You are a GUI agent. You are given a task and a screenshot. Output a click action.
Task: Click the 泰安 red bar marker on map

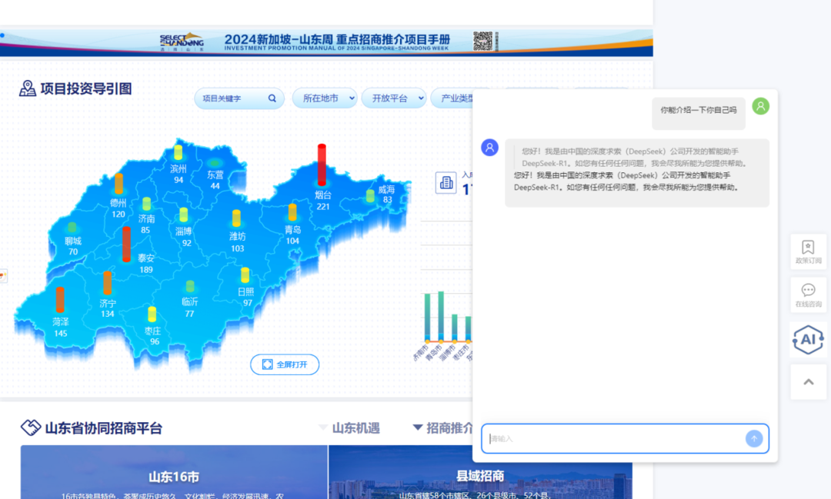click(126, 244)
